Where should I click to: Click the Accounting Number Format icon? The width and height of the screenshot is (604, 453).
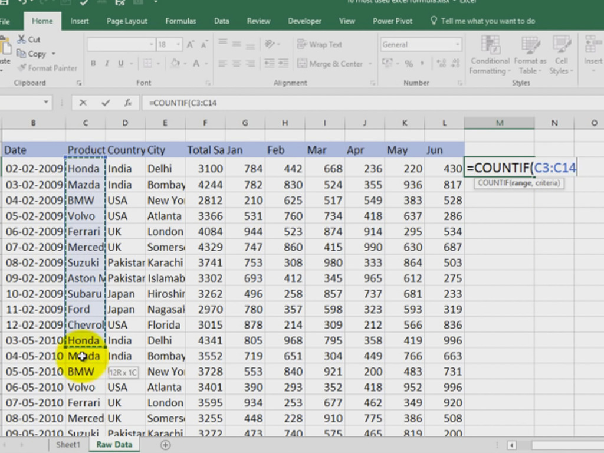tap(387, 63)
